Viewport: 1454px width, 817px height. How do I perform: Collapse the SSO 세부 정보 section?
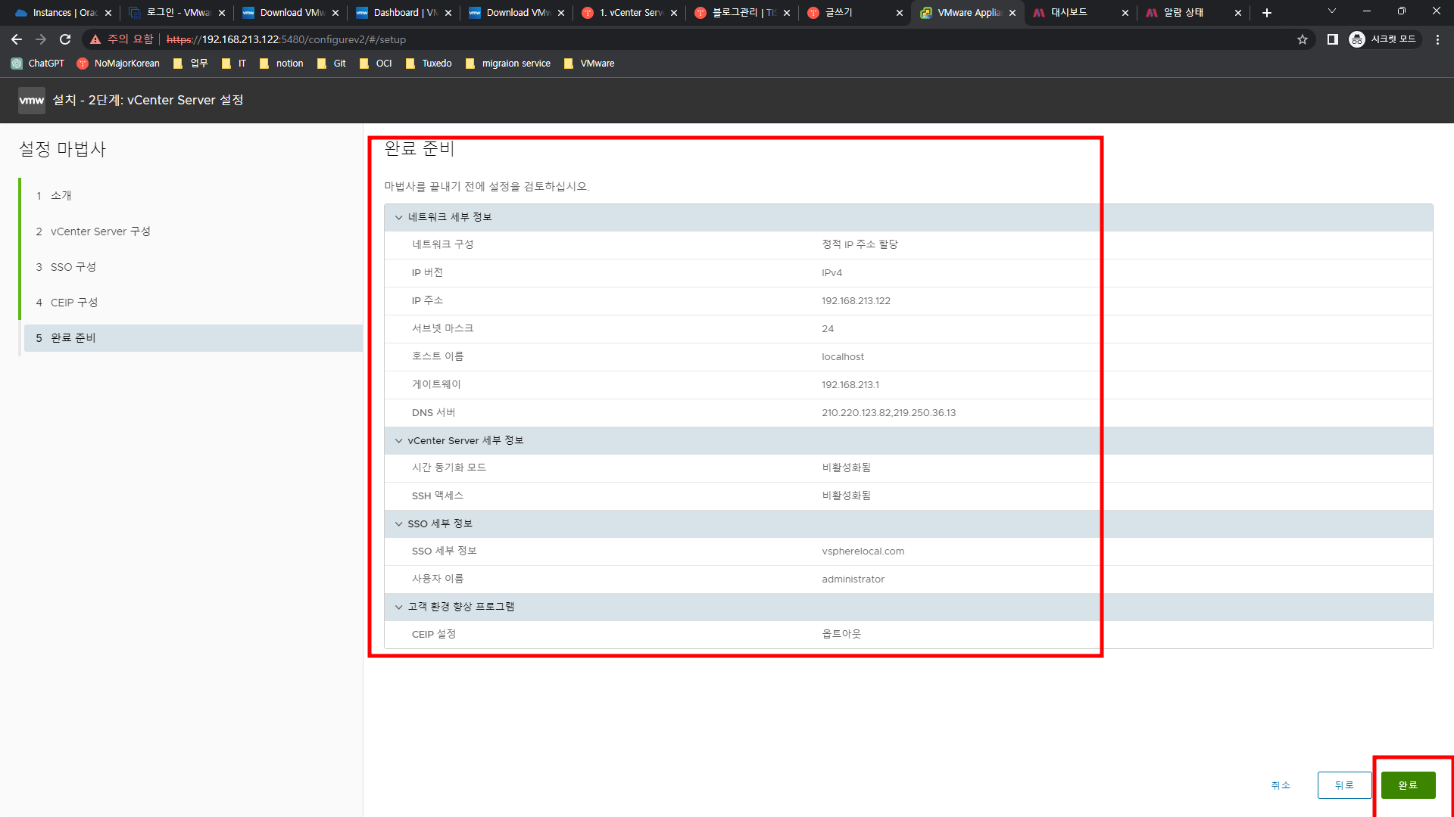point(399,524)
